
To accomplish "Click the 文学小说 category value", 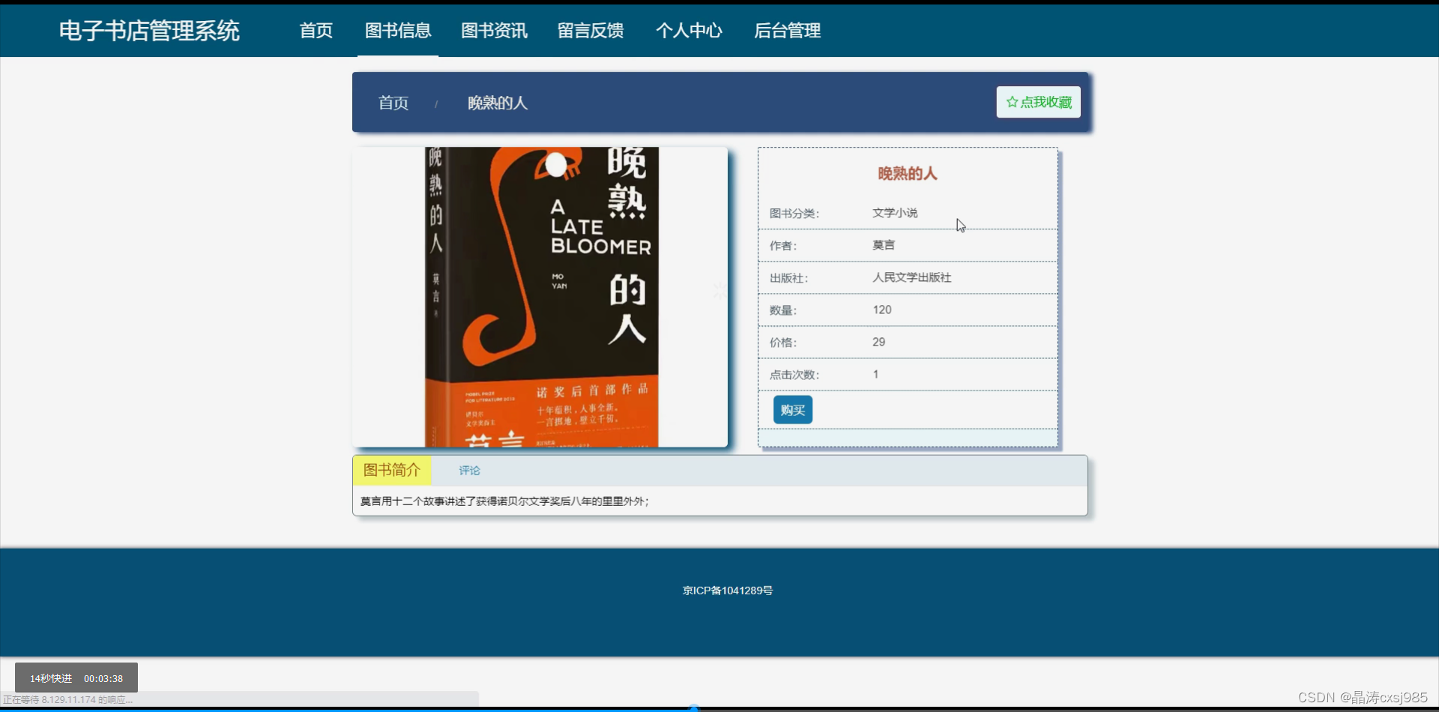I will [x=896, y=213].
